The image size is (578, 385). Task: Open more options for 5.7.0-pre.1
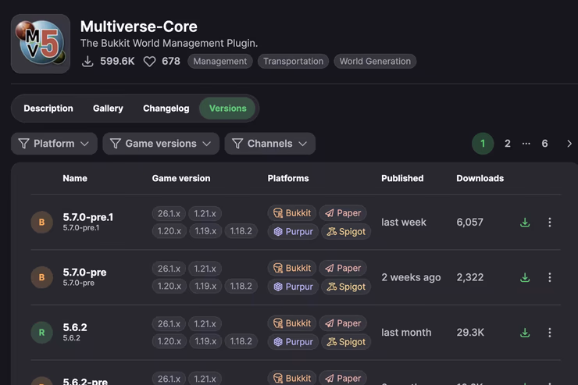550,222
